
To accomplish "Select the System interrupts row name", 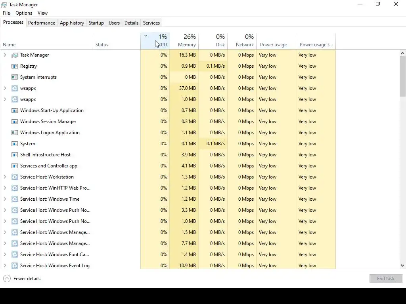I will point(38,77).
